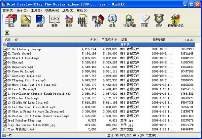Click CRC32 value 74916EF6
The width and height of the screenshot is (202, 139).
coord(187,129)
